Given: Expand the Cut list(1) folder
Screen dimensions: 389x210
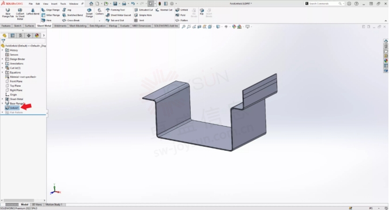Looking at the screenshot, I should pos(2,68).
